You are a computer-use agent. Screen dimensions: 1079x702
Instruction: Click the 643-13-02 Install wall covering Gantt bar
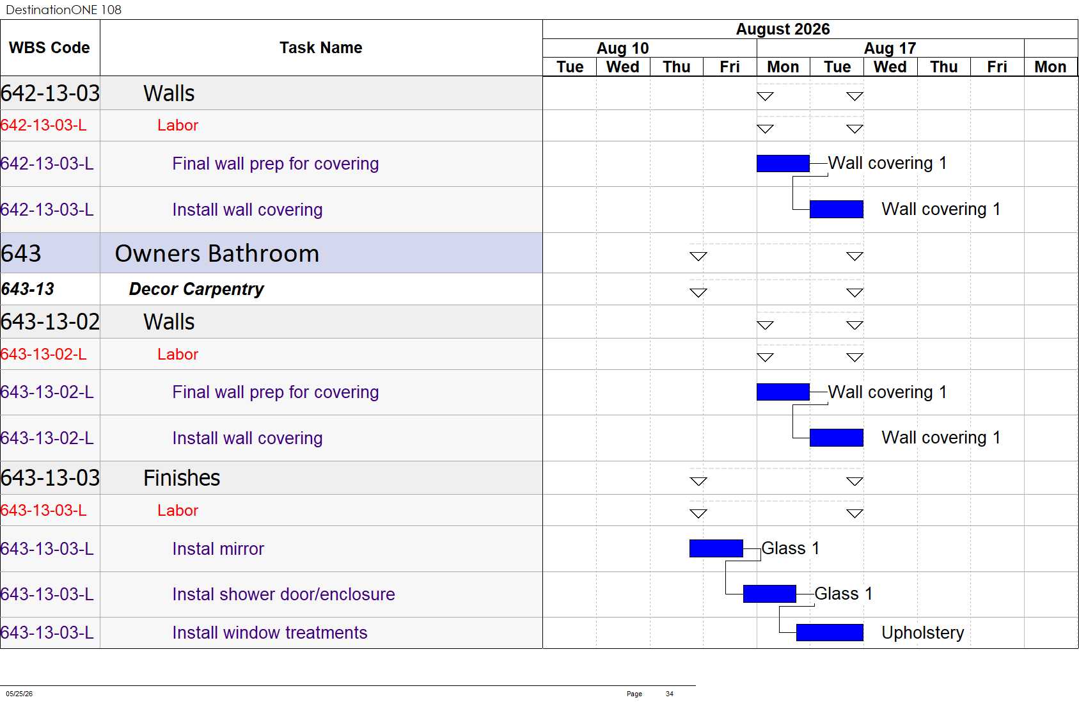(x=837, y=438)
